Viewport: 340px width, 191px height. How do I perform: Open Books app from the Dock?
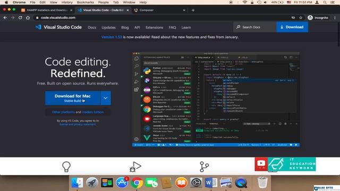[181, 183]
